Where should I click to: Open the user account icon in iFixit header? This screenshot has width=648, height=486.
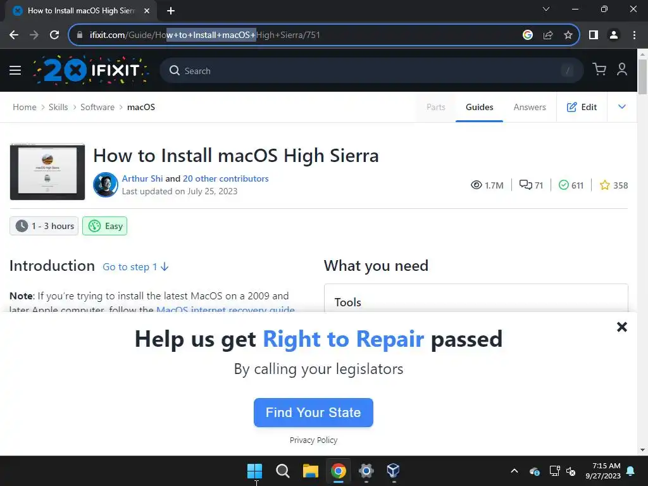622,69
